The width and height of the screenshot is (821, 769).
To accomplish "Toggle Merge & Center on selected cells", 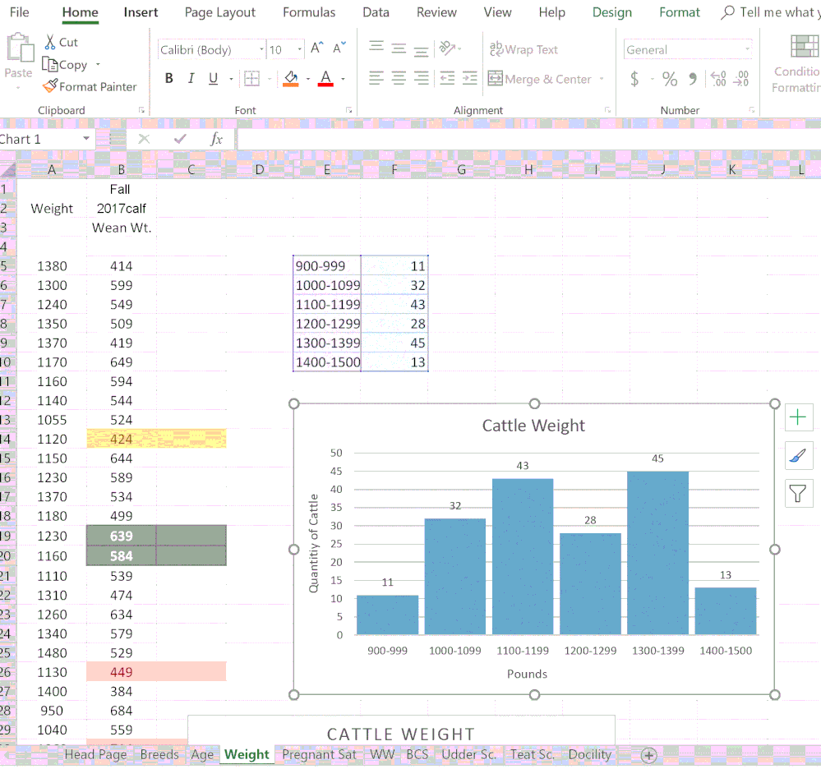I will pyautogui.click(x=538, y=79).
